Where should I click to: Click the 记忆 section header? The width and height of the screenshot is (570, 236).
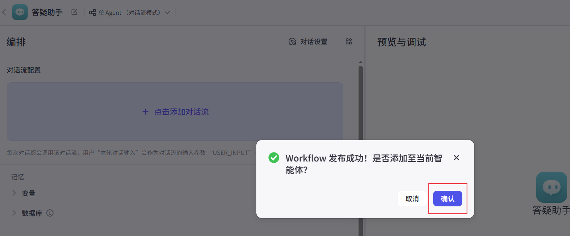tap(17, 177)
